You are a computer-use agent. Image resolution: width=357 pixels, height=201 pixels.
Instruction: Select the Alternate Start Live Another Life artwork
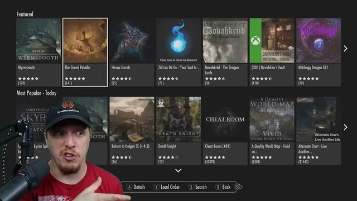pos(319,119)
